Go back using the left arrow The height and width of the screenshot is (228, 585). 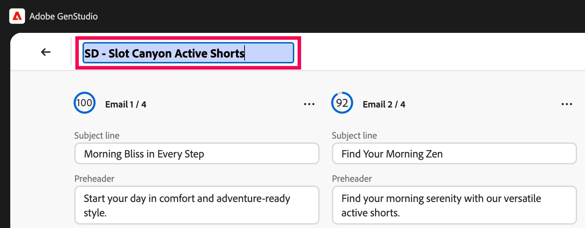coord(46,52)
